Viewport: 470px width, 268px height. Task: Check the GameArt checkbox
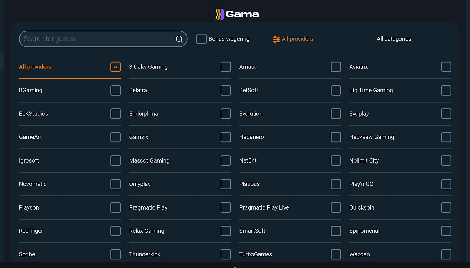pos(116,137)
